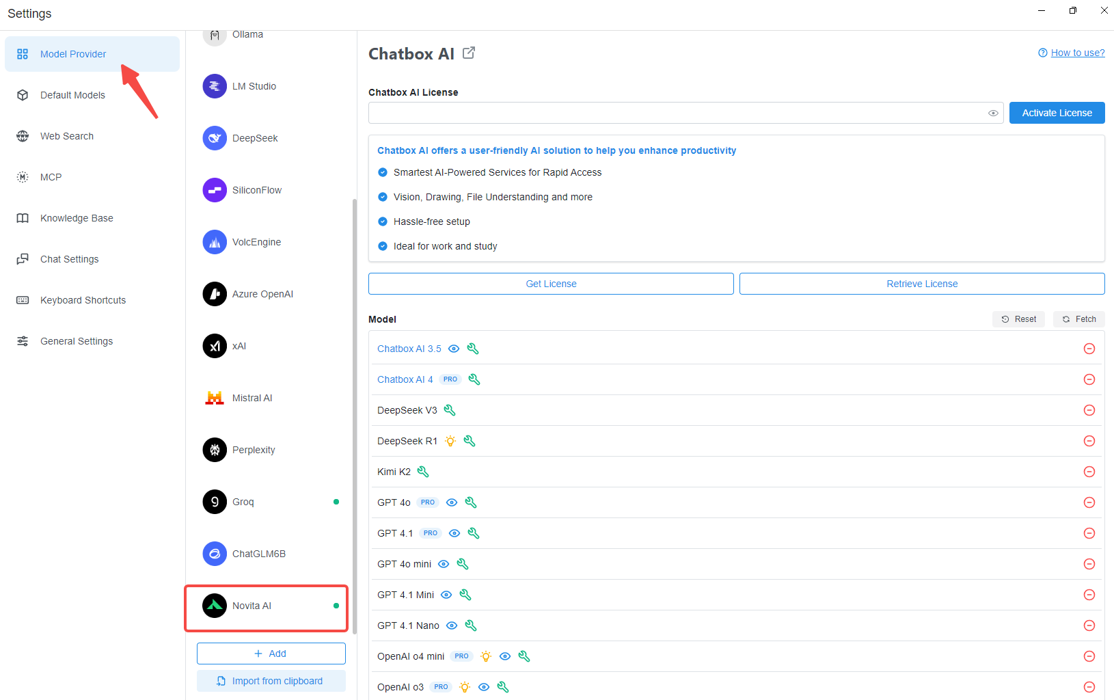Remove the GPT 4.1 Mini model

[x=1089, y=595]
